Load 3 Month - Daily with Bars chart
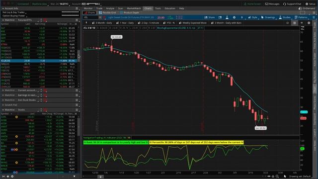 [226, 23]
